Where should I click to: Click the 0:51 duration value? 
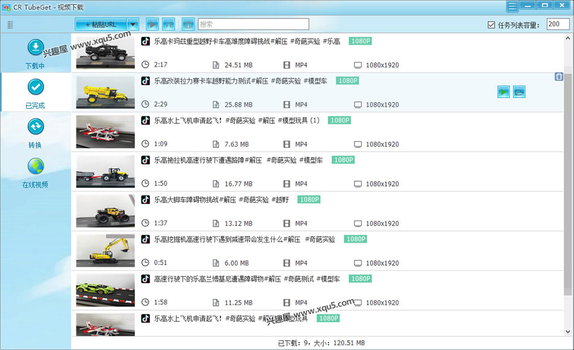point(161,263)
